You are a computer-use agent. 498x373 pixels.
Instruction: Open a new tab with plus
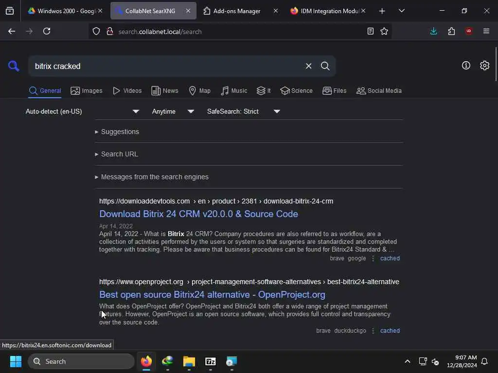[382, 11]
